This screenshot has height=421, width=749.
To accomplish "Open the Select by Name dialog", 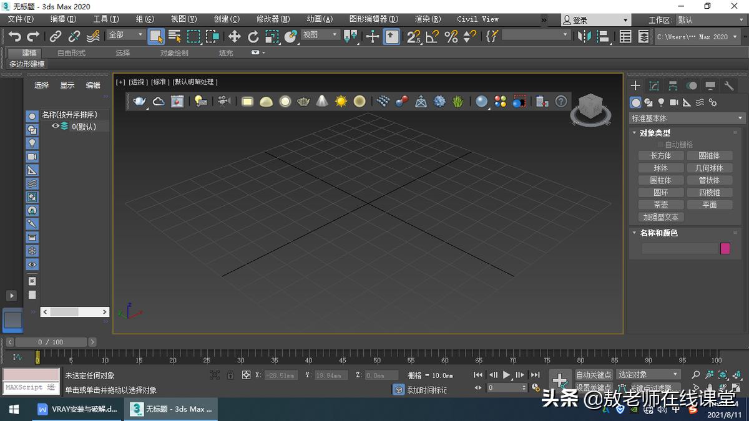I will (x=174, y=36).
